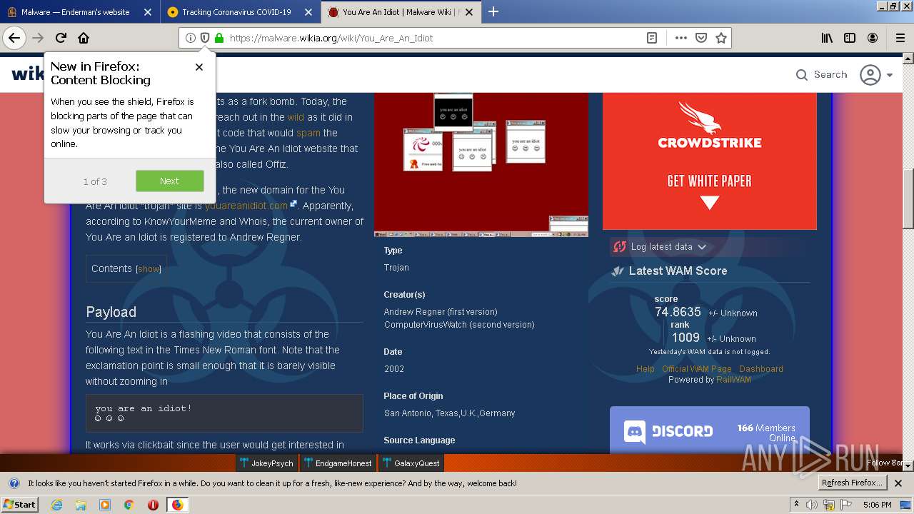Close the Content Blocking popup
Screen dimensions: 914x514
tap(199, 66)
